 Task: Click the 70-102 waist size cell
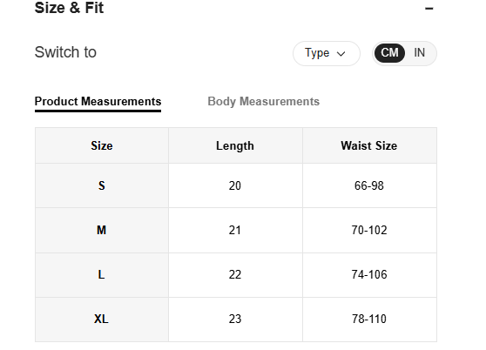click(369, 230)
